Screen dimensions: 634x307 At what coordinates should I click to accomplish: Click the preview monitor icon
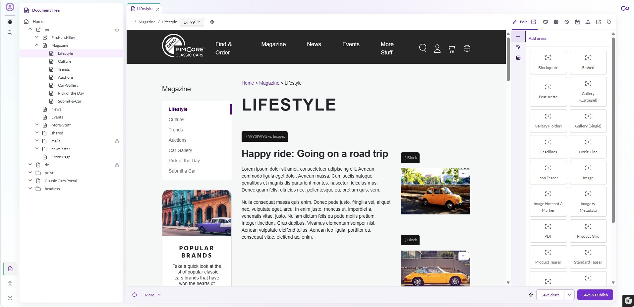546,22
